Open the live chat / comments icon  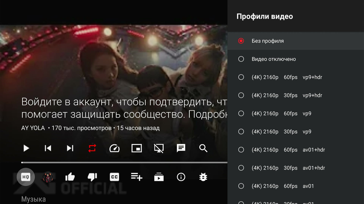pyautogui.click(x=181, y=148)
